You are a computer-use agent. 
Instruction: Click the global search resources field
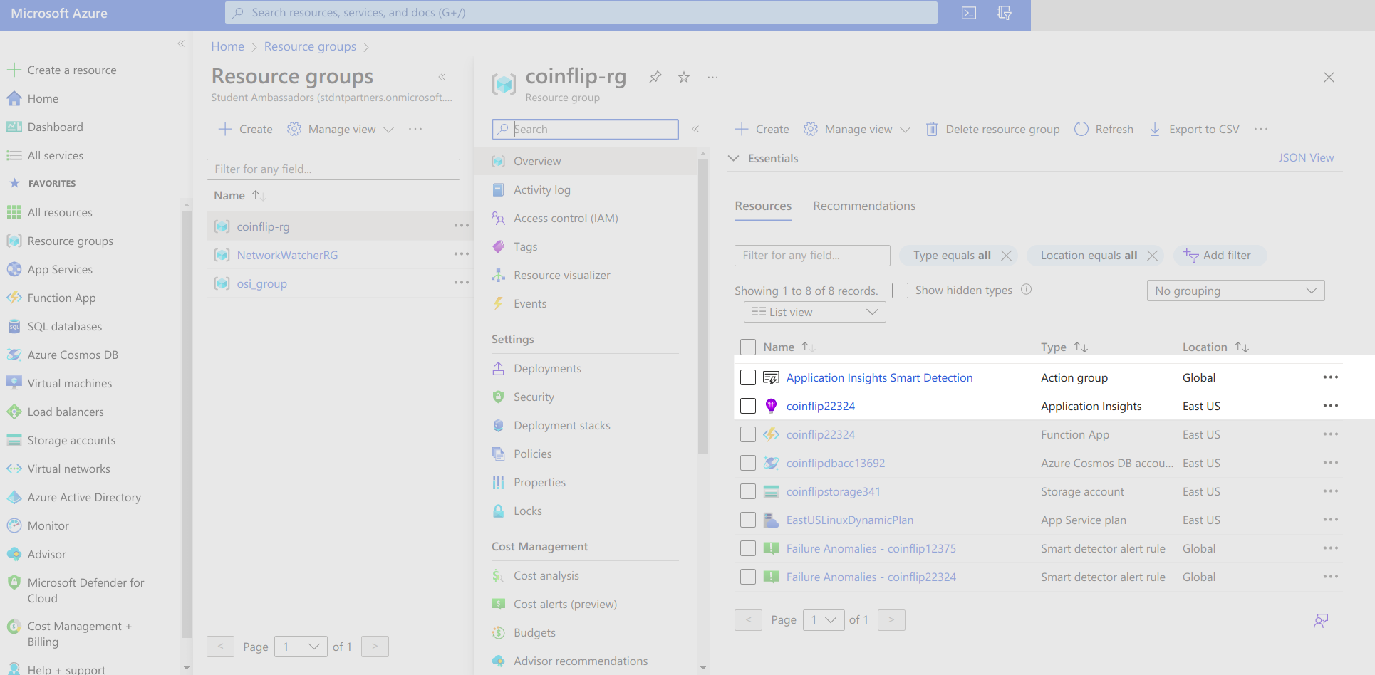[581, 13]
